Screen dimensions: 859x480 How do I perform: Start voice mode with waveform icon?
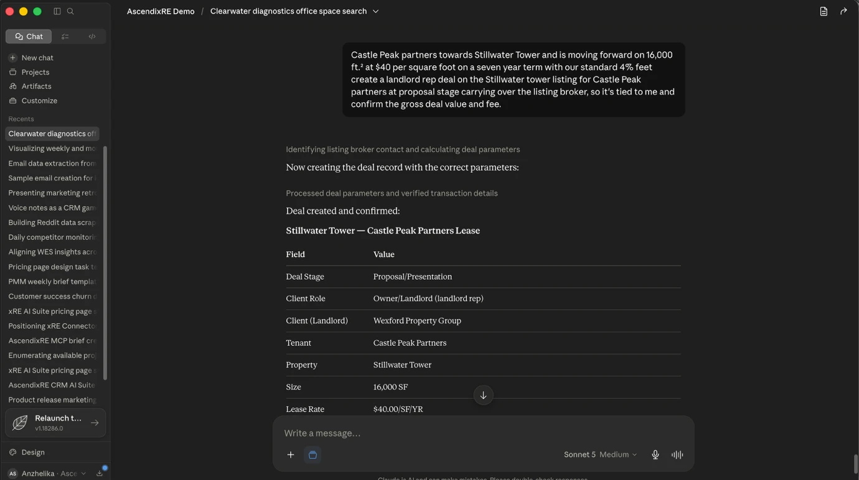pyautogui.click(x=677, y=455)
